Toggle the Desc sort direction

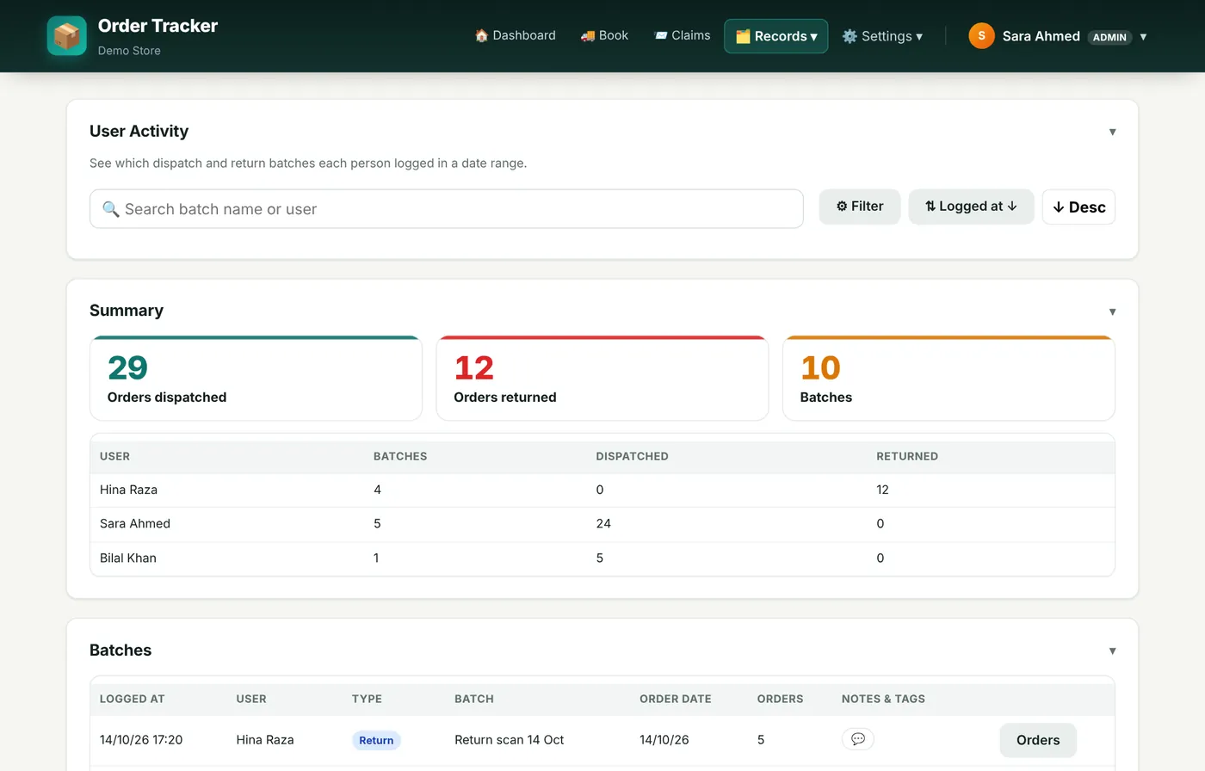(x=1078, y=207)
